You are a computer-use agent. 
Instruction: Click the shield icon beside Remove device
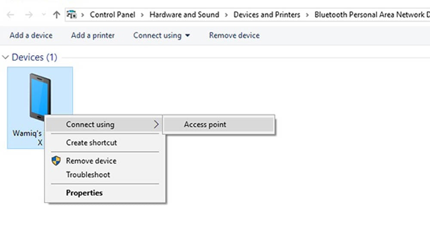click(56, 161)
